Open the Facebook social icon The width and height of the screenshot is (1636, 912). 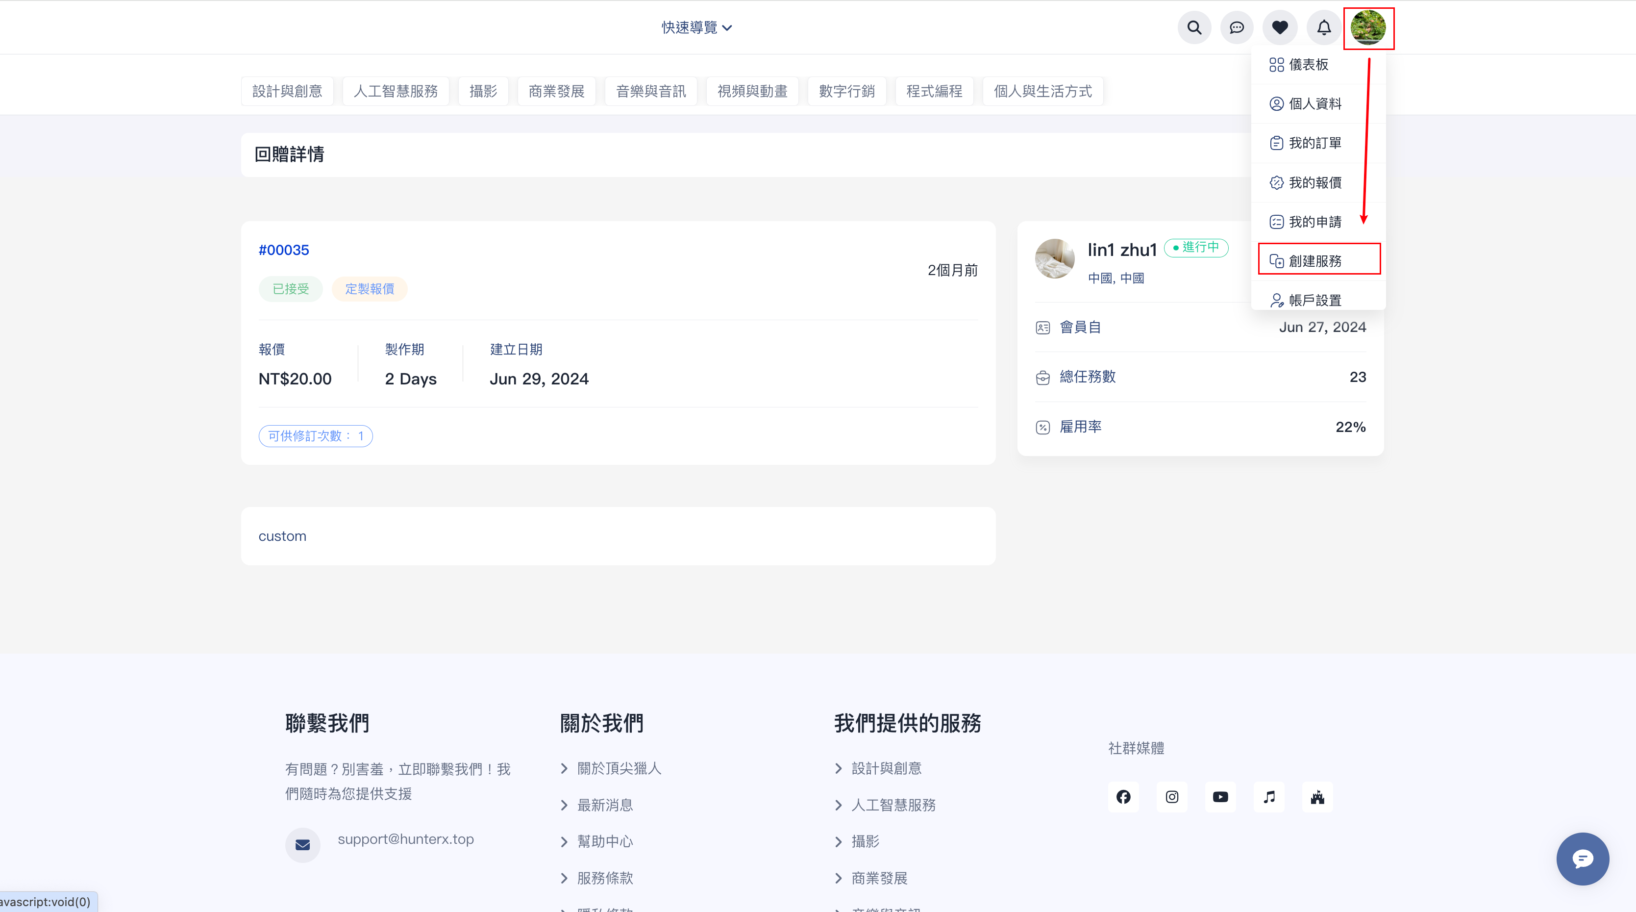point(1123,797)
